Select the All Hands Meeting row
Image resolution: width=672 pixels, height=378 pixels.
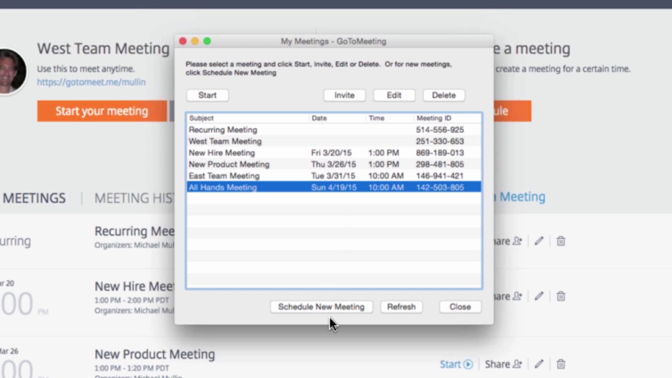334,187
